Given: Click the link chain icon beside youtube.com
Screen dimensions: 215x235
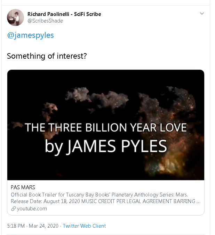Looking at the screenshot, I should pyautogui.click(x=14, y=209).
